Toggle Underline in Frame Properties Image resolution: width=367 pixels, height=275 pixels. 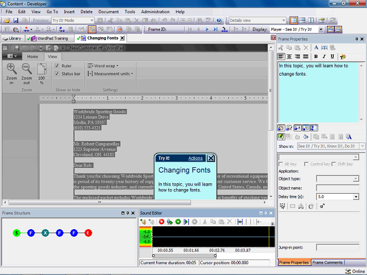[332, 56]
